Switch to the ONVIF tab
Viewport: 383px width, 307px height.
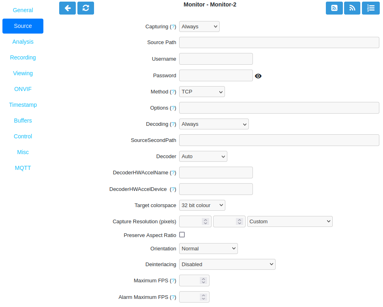tap(23, 89)
